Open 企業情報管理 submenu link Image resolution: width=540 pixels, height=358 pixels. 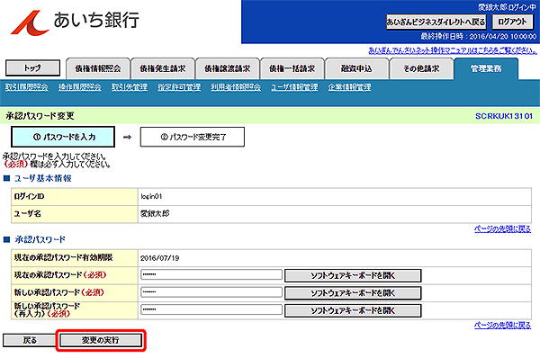(349, 87)
